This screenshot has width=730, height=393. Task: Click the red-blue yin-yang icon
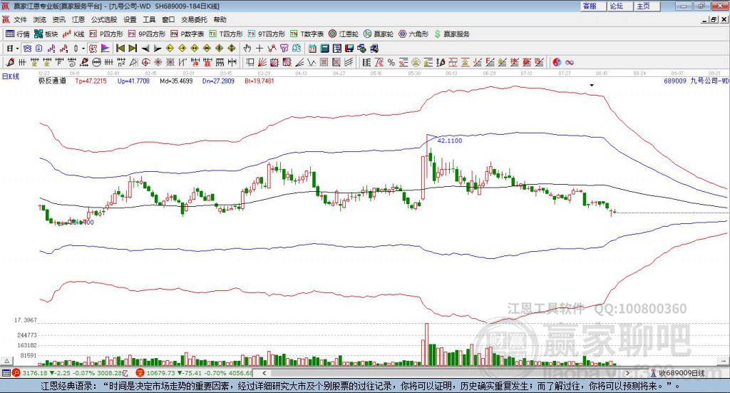pos(557,62)
